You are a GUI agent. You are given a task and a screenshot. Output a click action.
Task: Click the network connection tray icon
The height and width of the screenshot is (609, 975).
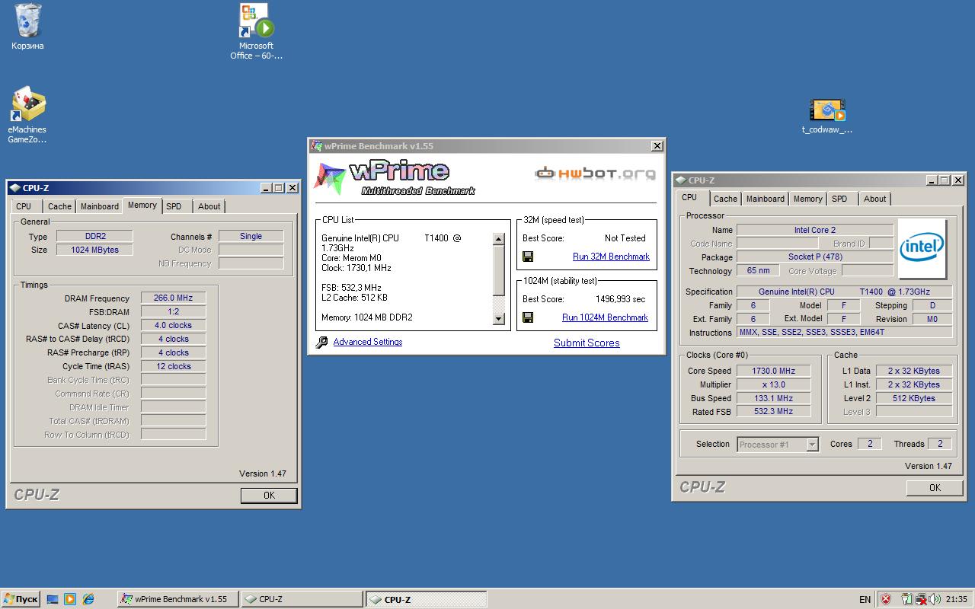pyautogui.click(x=921, y=599)
